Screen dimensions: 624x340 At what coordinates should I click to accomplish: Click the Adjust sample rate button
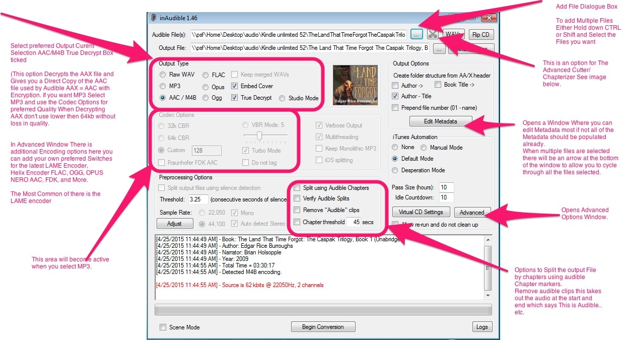[x=175, y=223]
